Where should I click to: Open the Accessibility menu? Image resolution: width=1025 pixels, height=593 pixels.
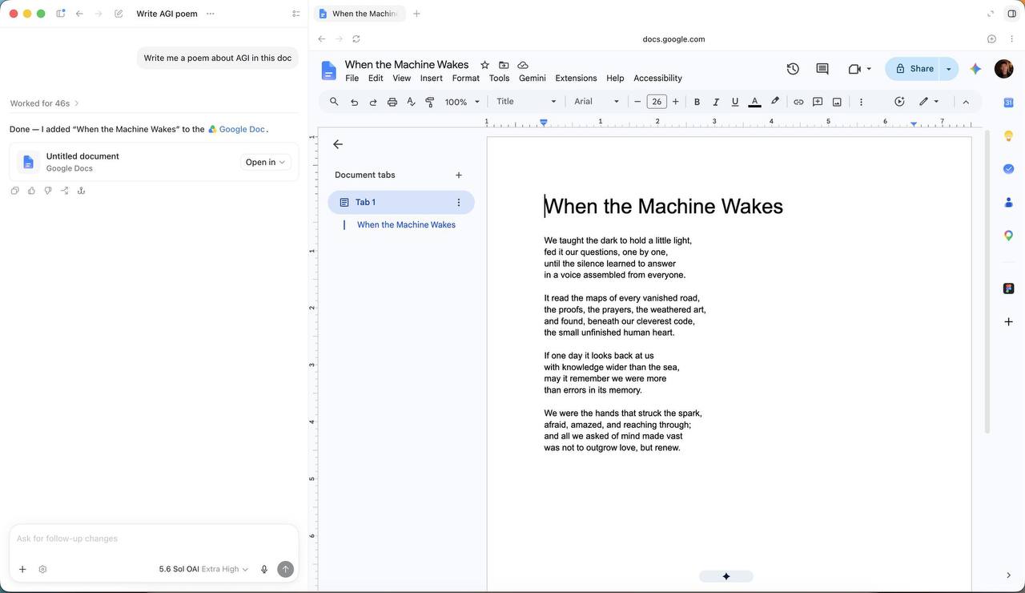coord(657,79)
